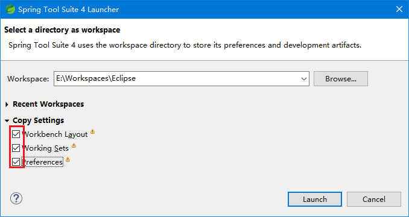Viewport: 409px width, 217px height.
Task: Browse for a workspace directory
Action: tap(341, 79)
